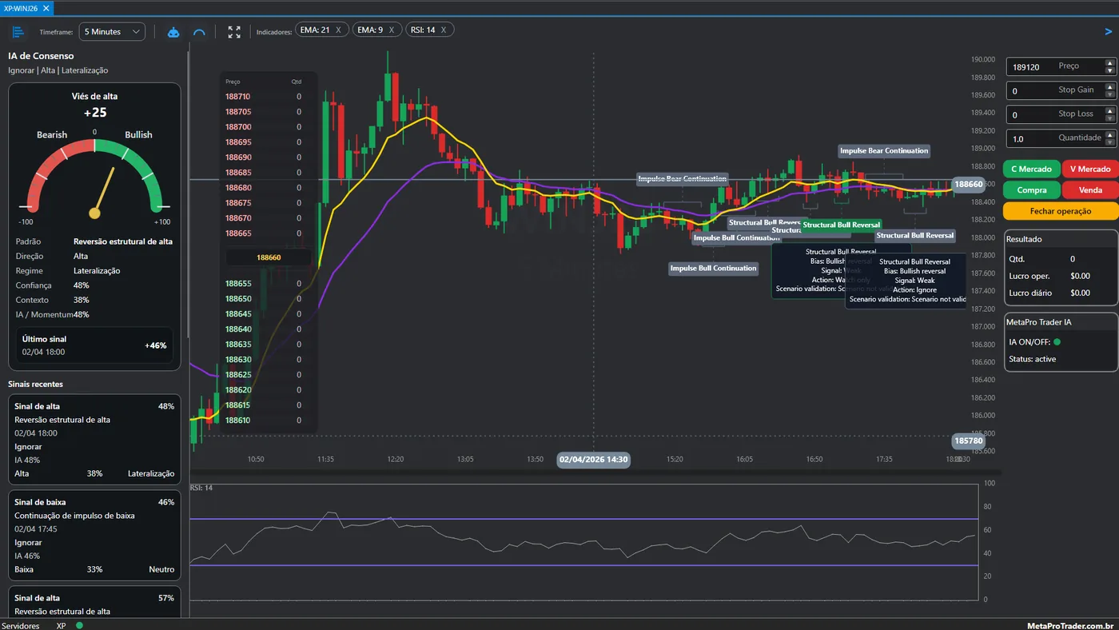The width and height of the screenshot is (1119, 630).
Task: Decrease Quantidade with down arrow
Action: pyautogui.click(x=1109, y=142)
